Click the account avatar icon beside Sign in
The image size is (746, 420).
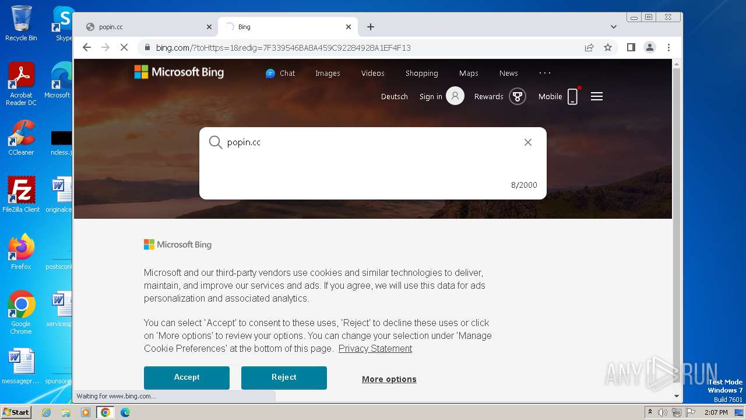455,96
